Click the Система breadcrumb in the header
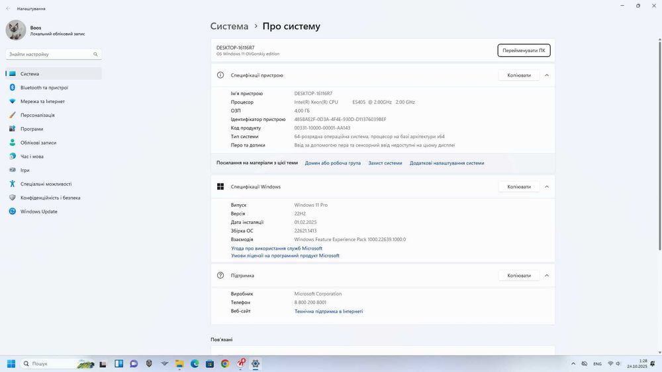This screenshot has width=662, height=372. 229,26
